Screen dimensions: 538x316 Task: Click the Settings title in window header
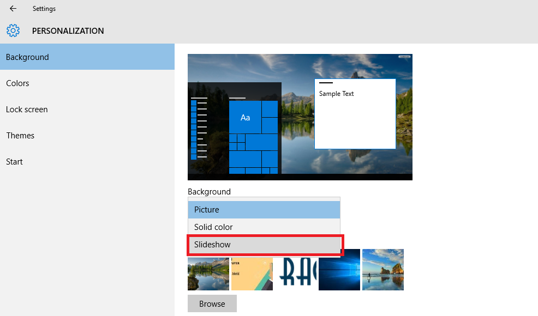(x=44, y=9)
